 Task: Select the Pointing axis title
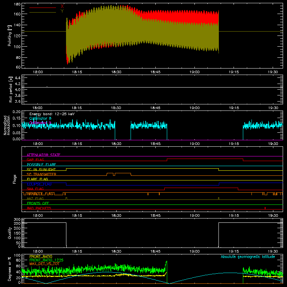(10, 36)
